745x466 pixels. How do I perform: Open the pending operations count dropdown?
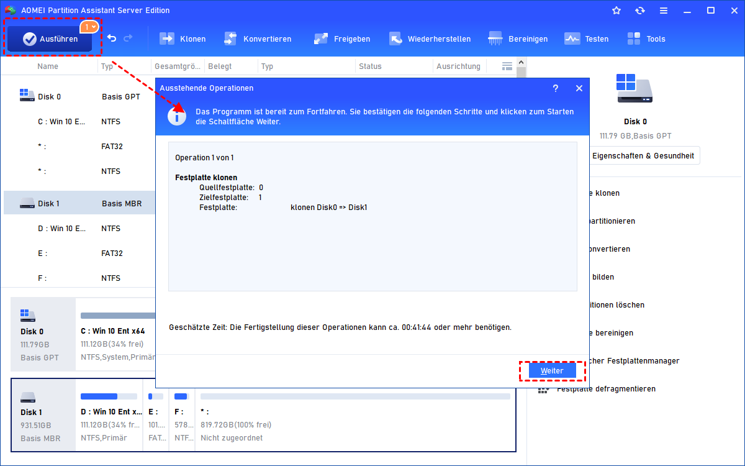pos(89,27)
